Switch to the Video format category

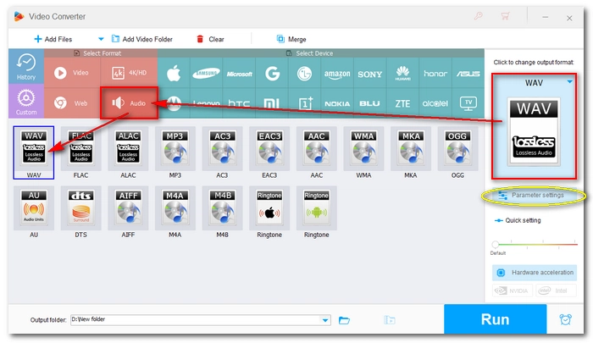[x=72, y=73]
